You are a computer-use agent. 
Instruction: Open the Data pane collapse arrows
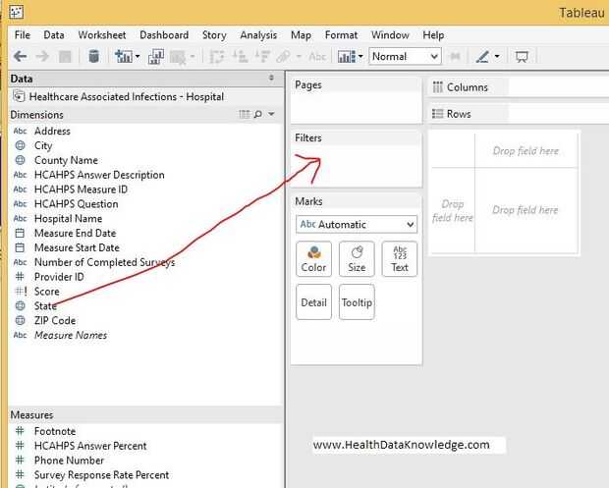(x=271, y=78)
